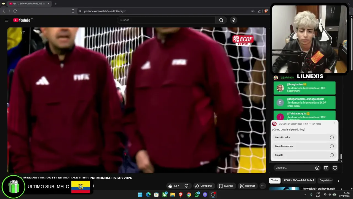The width and height of the screenshot is (353, 199).
Task: Send a Super Chat via the dollar icon
Action: coord(326,168)
